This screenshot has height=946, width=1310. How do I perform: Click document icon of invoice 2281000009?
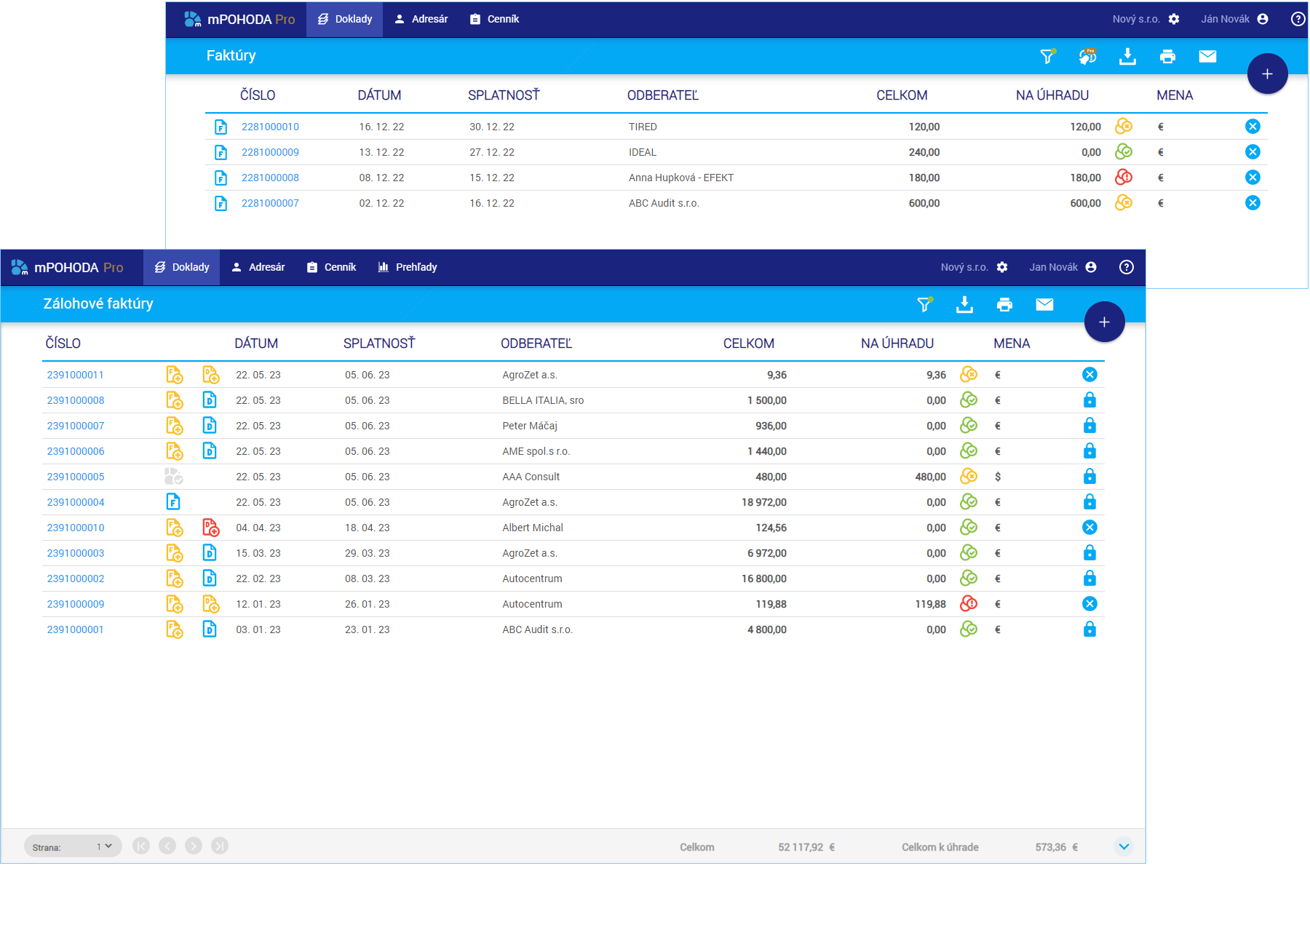(x=221, y=152)
